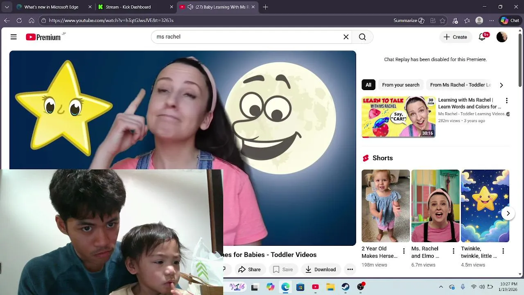
Task: Open Edge media control music icon
Action: point(455,20)
